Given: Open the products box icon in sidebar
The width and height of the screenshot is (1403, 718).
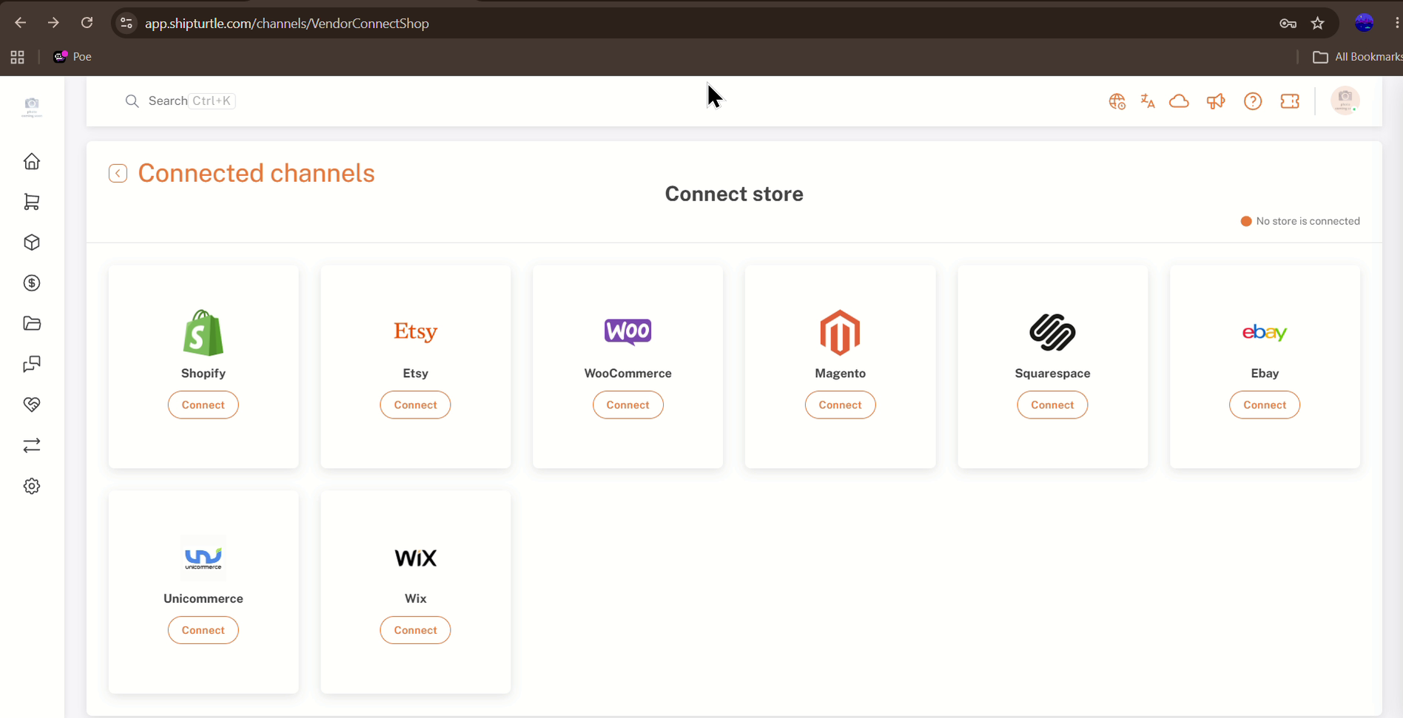Looking at the screenshot, I should (32, 243).
